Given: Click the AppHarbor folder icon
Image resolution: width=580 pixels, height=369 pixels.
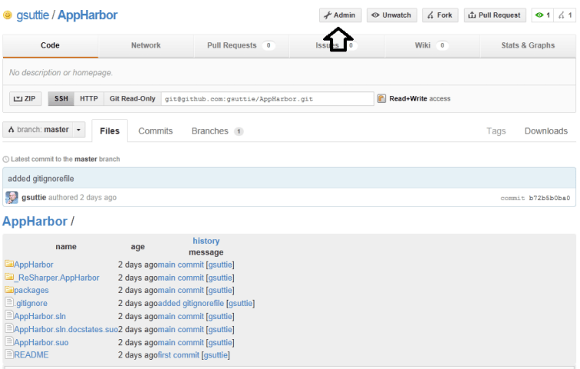Looking at the screenshot, I should (9, 264).
